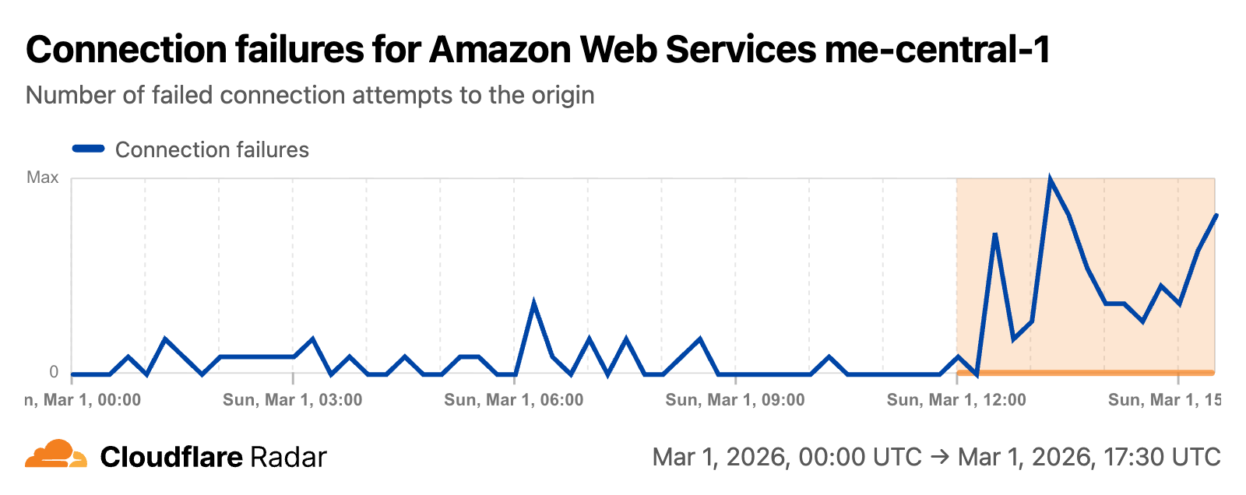Click the Max label on the y-axis
This screenshot has width=1246, height=495.
tap(43, 177)
